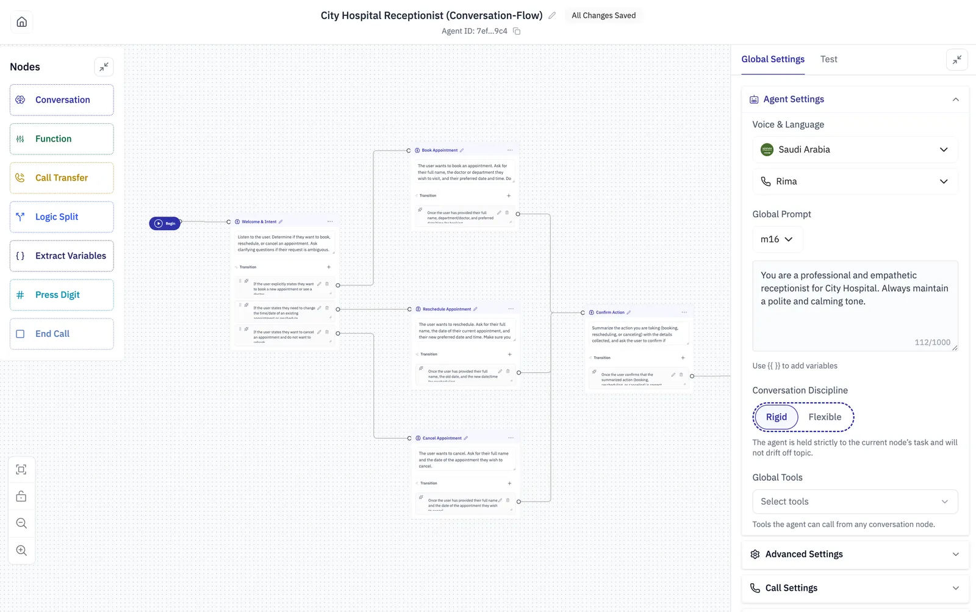The width and height of the screenshot is (976, 612).
Task: Edit the Global Prompt text area
Action: point(855,306)
